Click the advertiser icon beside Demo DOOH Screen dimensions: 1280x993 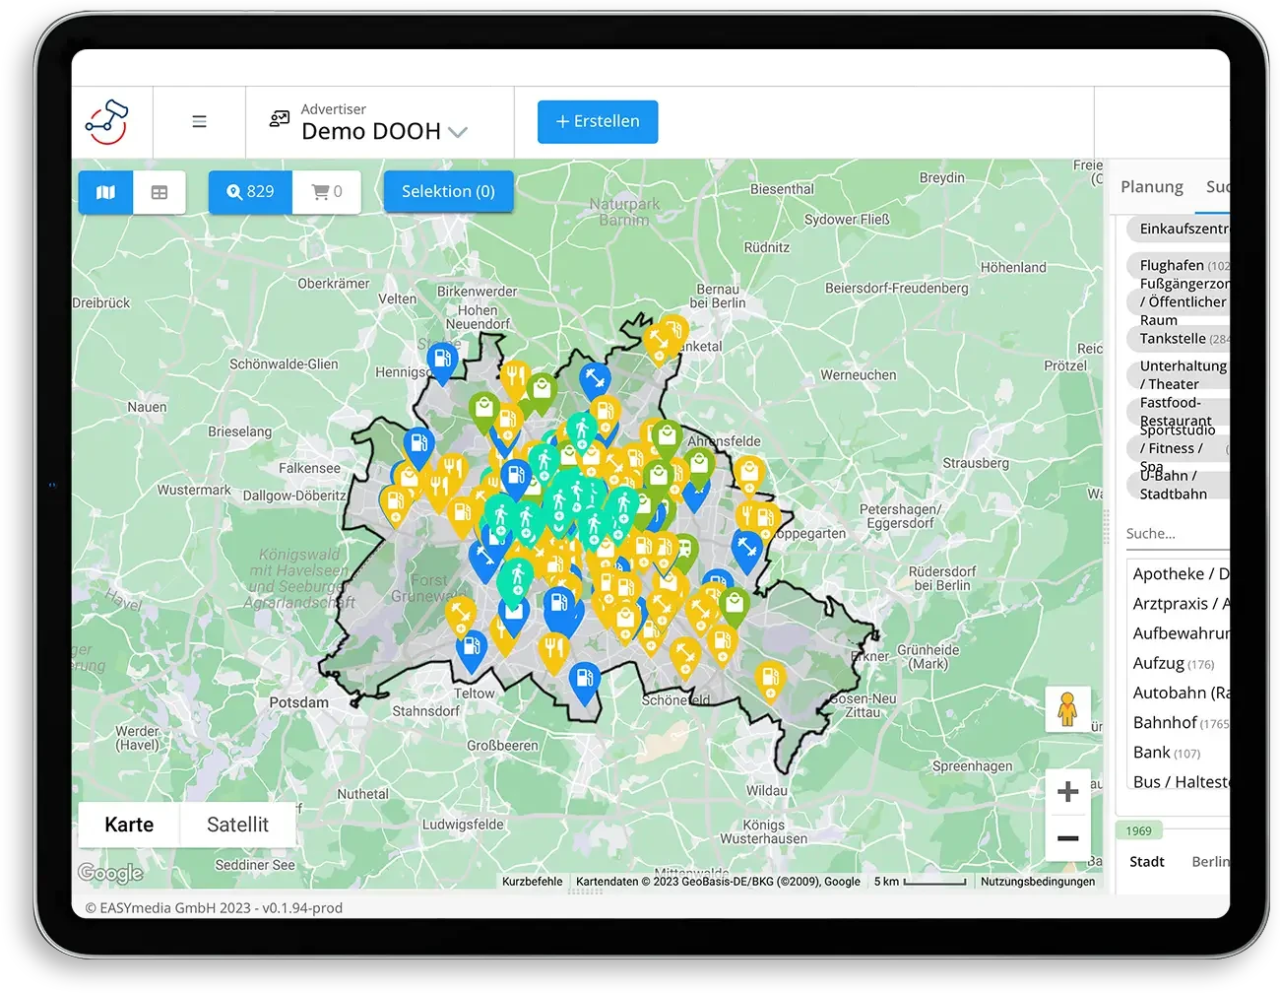tap(280, 119)
